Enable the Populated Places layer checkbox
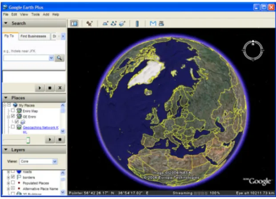Viewport: 276px width, 199px height. coord(13,183)
